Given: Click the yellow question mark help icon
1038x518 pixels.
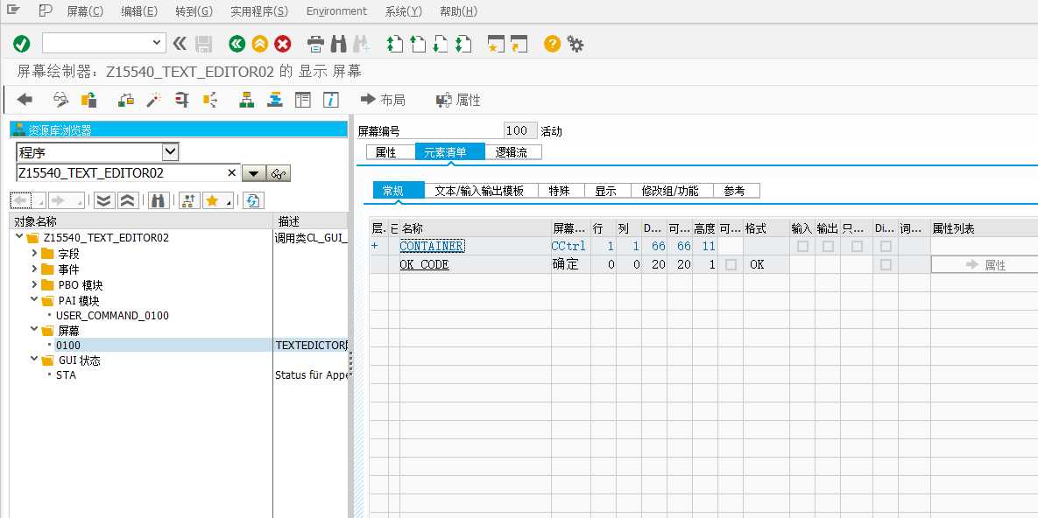Looking at the screenshot, I should coord(552,45).
